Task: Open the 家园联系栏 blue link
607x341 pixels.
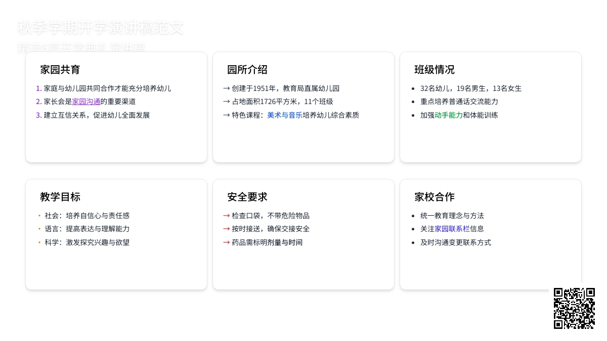Action: pos(448,229)
